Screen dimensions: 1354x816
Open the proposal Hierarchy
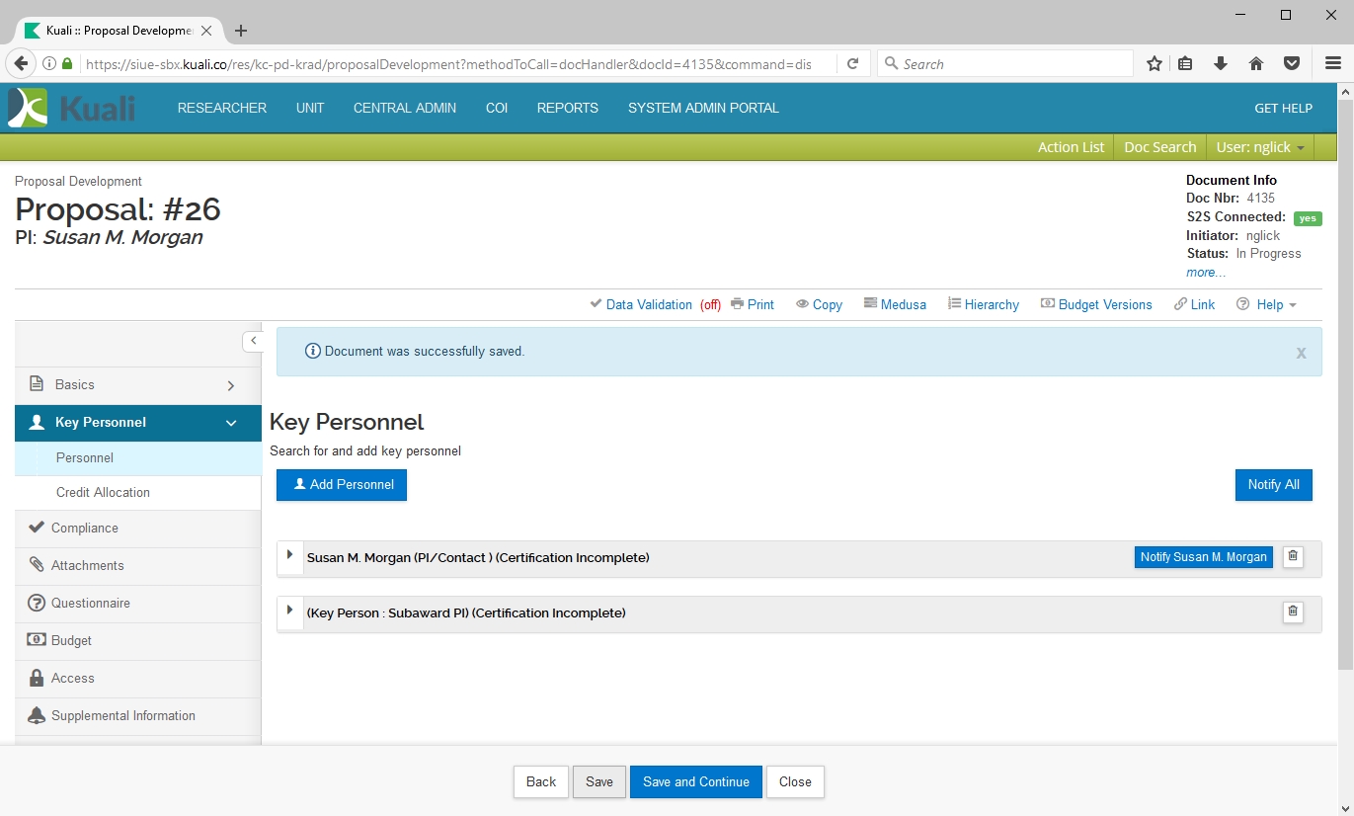(x=983, y=304)
